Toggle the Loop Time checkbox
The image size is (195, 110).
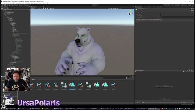(161, 14)
